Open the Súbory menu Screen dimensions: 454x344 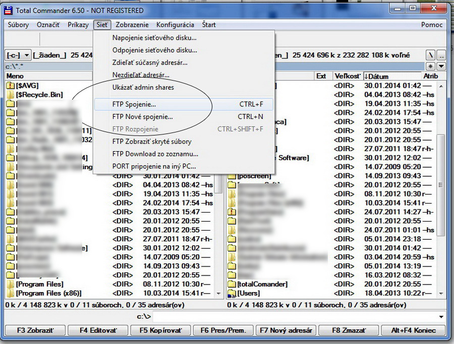tap(18, 25)
